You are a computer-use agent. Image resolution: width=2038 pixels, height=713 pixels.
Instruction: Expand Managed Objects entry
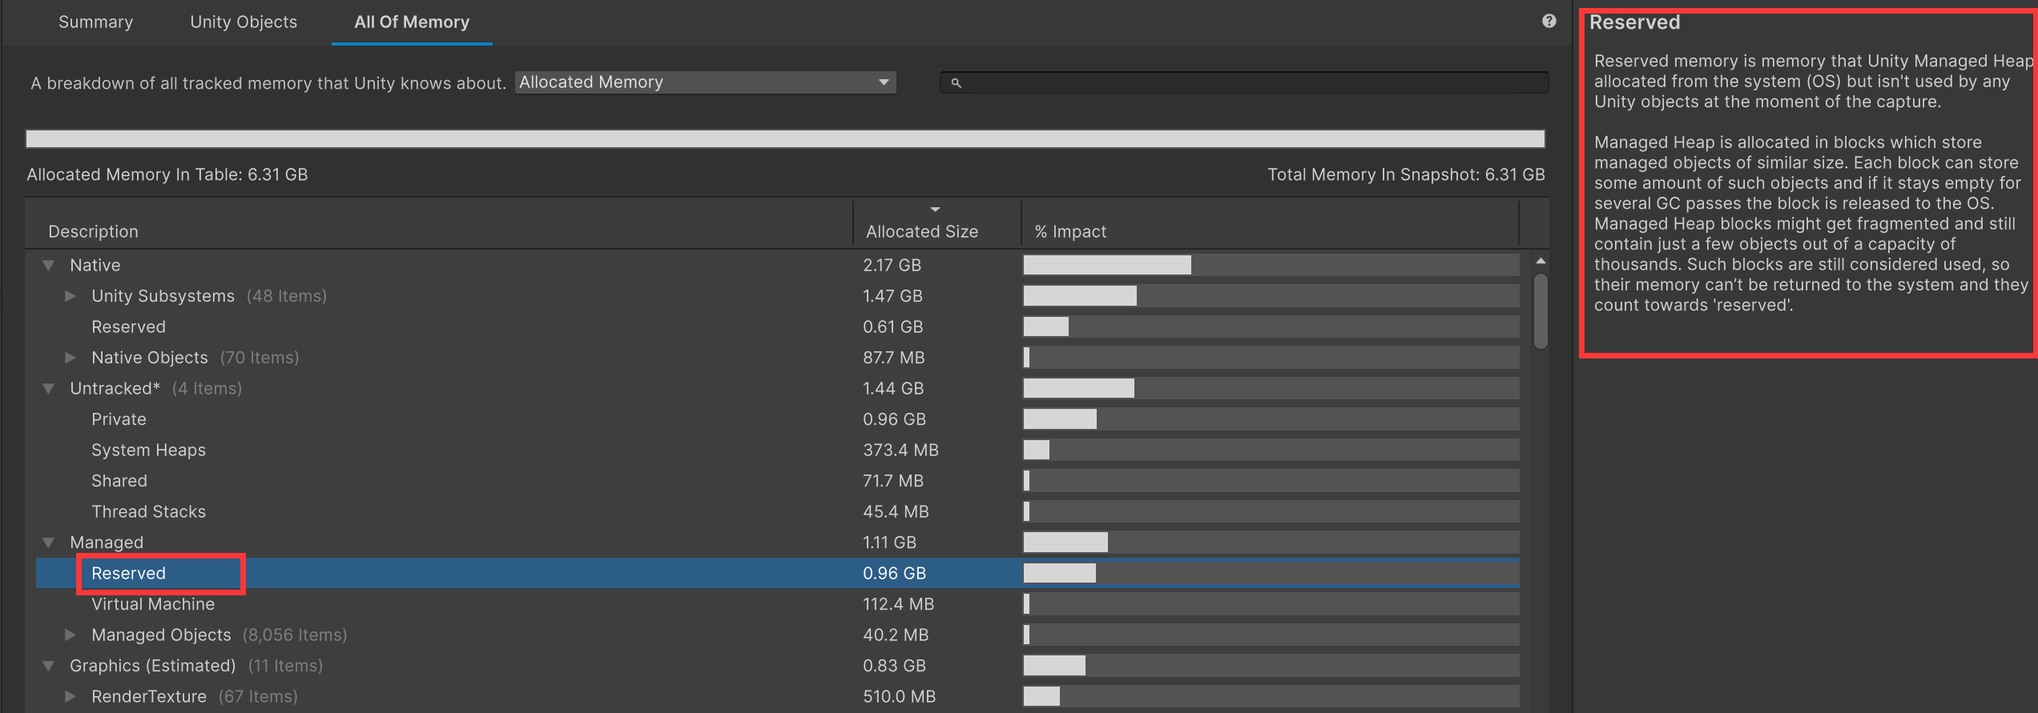pyautogui.click(x=70, y=635)
